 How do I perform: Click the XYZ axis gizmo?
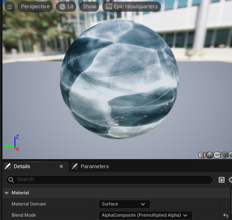[12, 143]
